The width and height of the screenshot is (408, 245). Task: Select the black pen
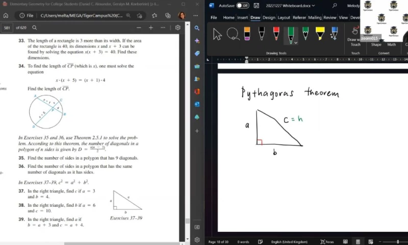pyautogui.click(x=262, y=34)
